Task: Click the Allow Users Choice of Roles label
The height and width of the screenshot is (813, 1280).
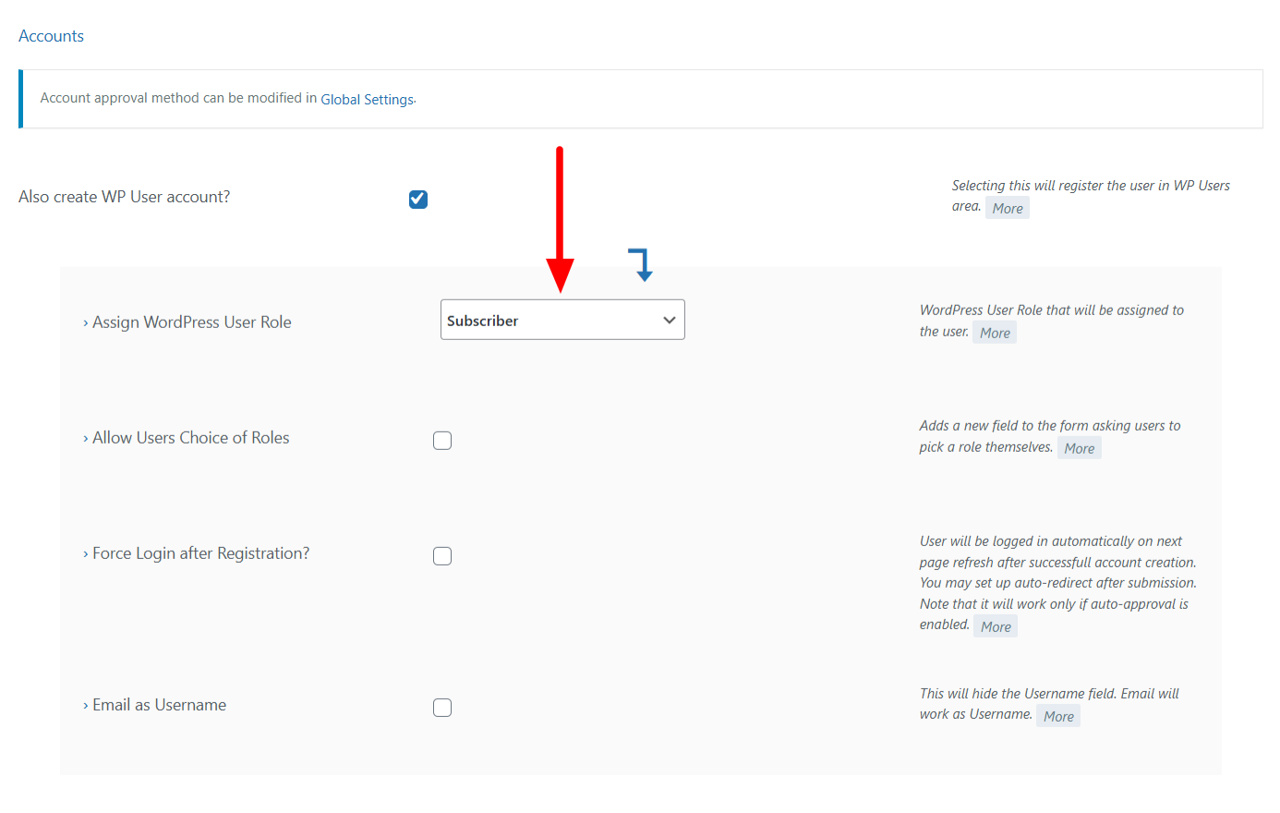Action: pyautogui.click(x=190, y=438)
